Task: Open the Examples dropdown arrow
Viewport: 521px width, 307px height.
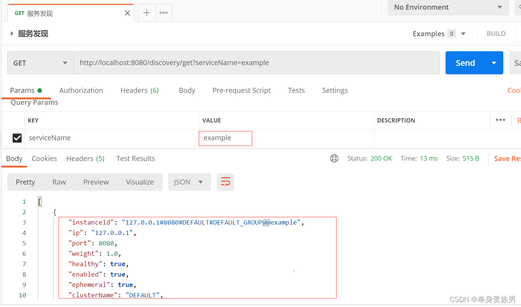Action: click(x=463, y=34)
